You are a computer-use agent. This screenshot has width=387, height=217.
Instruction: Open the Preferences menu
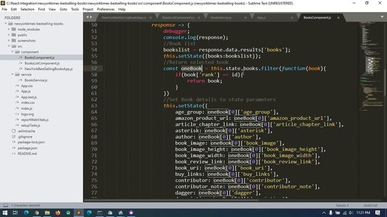tap(106, 10)
